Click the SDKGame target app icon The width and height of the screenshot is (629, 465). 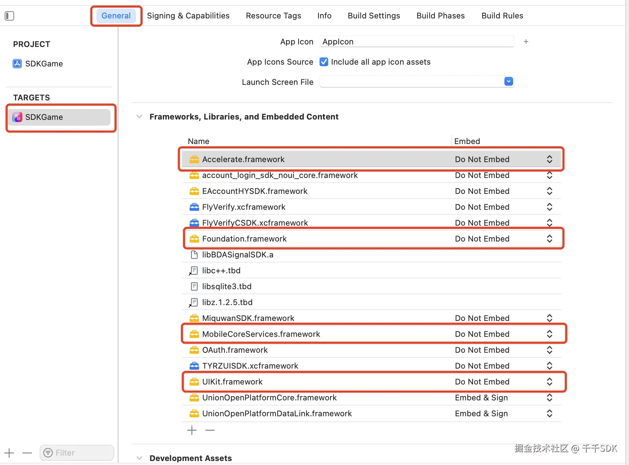coord(17,117)
